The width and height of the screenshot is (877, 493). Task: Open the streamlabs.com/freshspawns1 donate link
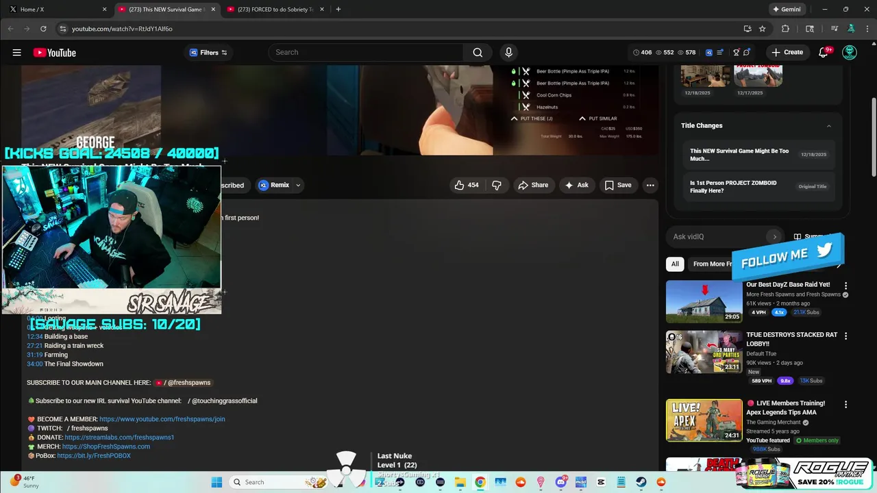[119, 438]
